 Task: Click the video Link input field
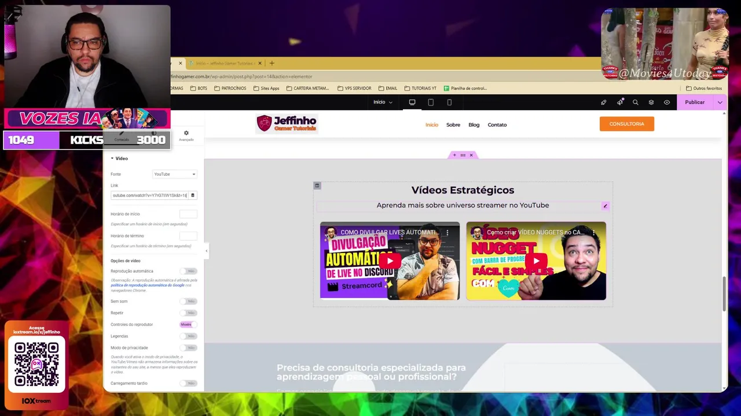(x=149, y=195)
